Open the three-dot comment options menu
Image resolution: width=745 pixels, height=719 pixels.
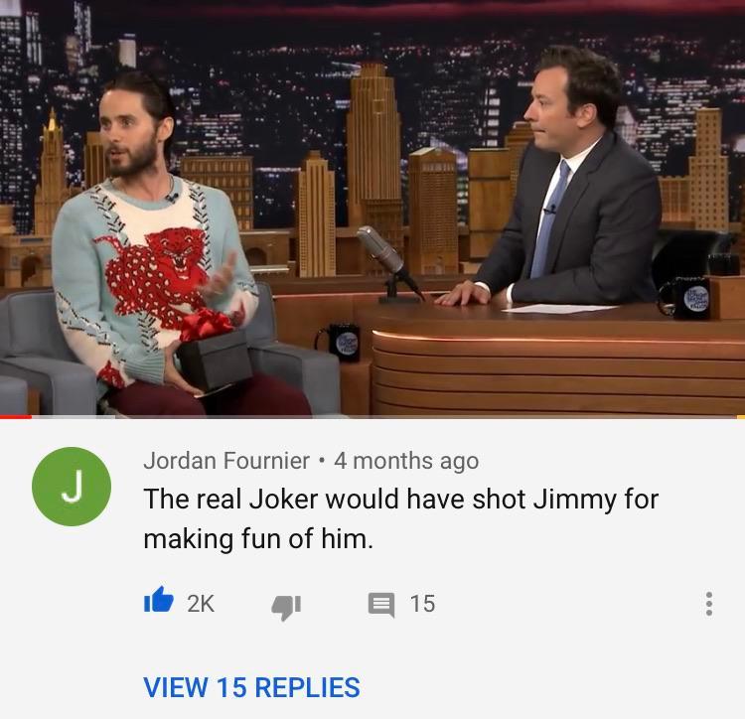pos(709,604)
